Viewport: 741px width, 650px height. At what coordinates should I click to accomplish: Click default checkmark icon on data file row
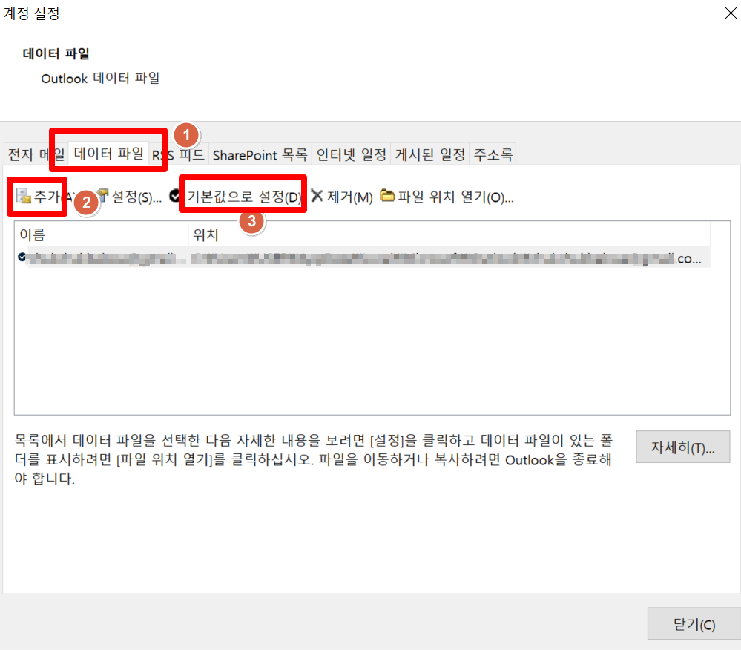(x=22, y=257)
